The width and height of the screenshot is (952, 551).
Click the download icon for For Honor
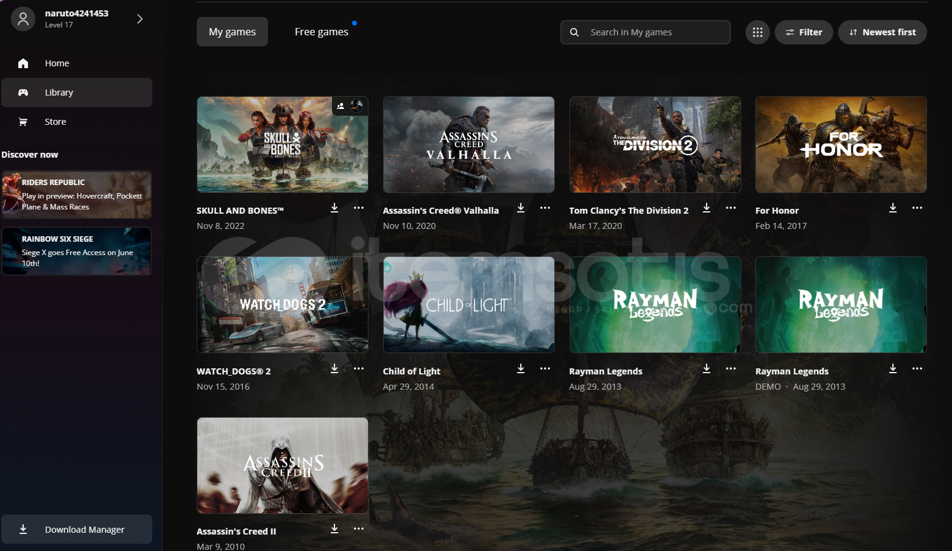pos(893,208)
